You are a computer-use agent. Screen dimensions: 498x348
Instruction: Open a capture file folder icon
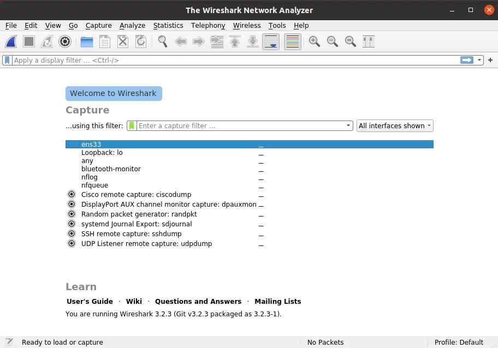tap(87, 41)
